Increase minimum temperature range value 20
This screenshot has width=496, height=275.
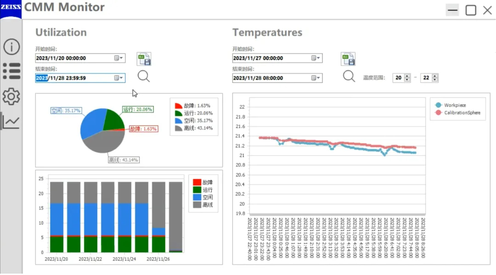point(407,76)
